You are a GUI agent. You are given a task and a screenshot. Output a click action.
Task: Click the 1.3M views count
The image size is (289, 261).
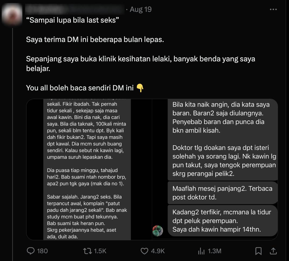pos(215,251)
